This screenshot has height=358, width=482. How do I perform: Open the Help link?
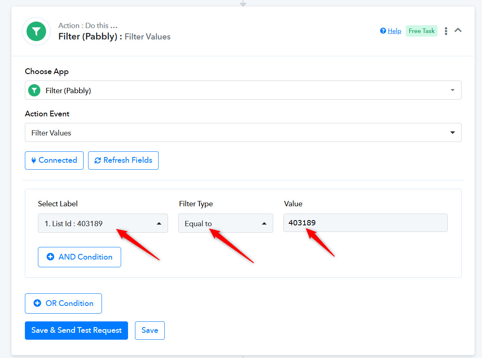tap(394, 31)
